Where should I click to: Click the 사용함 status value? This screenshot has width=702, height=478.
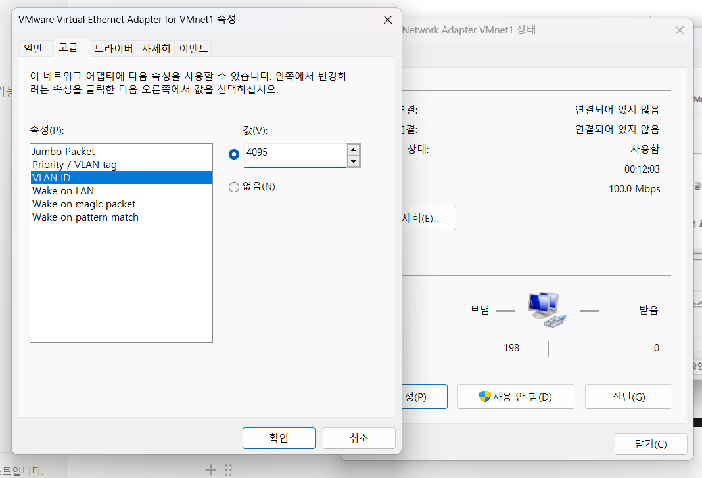(645, 149)
